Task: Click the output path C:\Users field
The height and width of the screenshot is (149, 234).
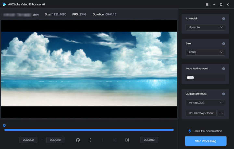Action: [x=201, y=113]
